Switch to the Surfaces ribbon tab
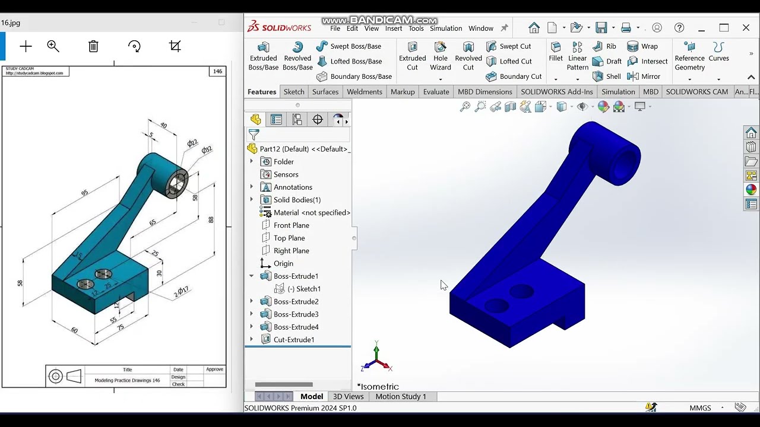 point(325,92)
